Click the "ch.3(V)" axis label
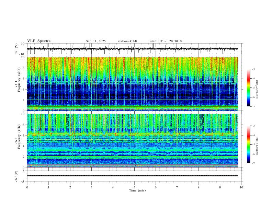The width and height of the screenshot is (272, 210). click(16, 176)
